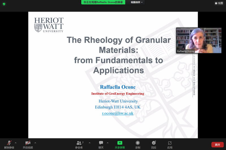Screen dimensions: 226x150
Task: Leave the meeting with red 离开 button
Action: (218, 145)
